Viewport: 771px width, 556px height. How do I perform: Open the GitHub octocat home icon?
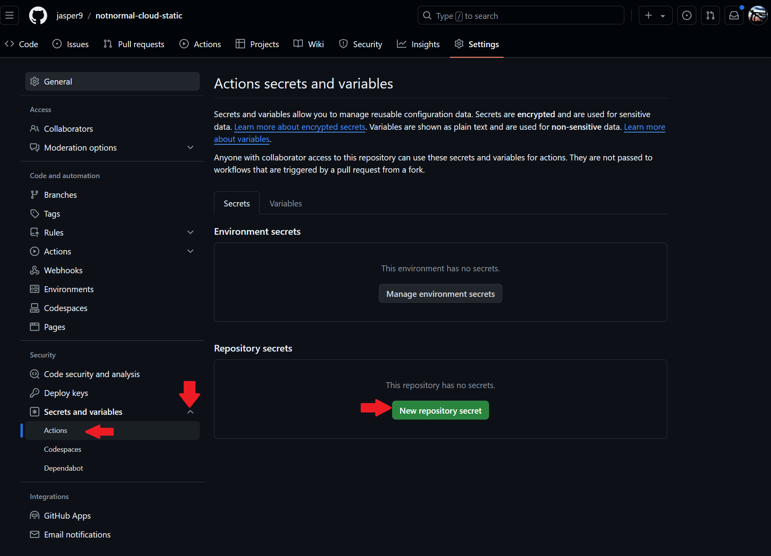coord(37,15)
